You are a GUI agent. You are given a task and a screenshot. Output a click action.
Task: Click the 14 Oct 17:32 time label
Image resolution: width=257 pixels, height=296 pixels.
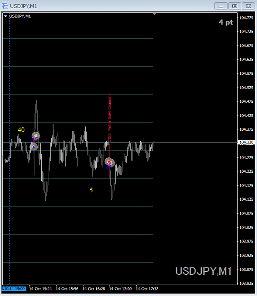tap(147, 289)
